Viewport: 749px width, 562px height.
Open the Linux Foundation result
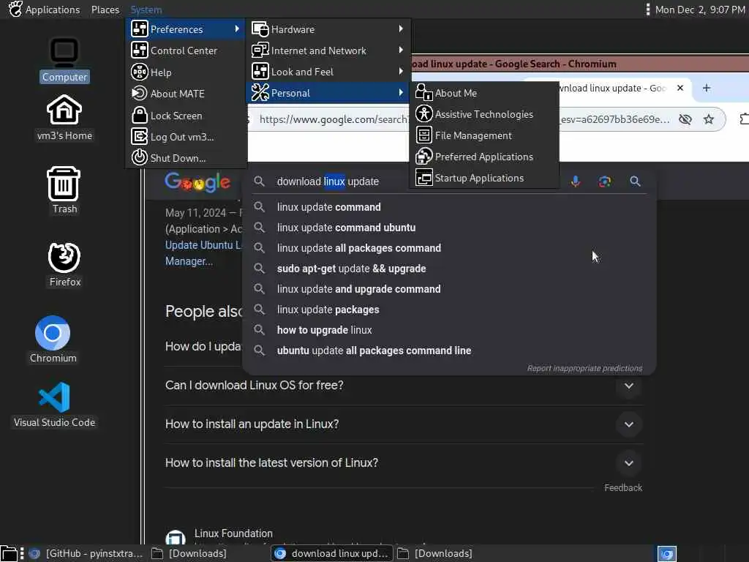click(x=233, y=533)
